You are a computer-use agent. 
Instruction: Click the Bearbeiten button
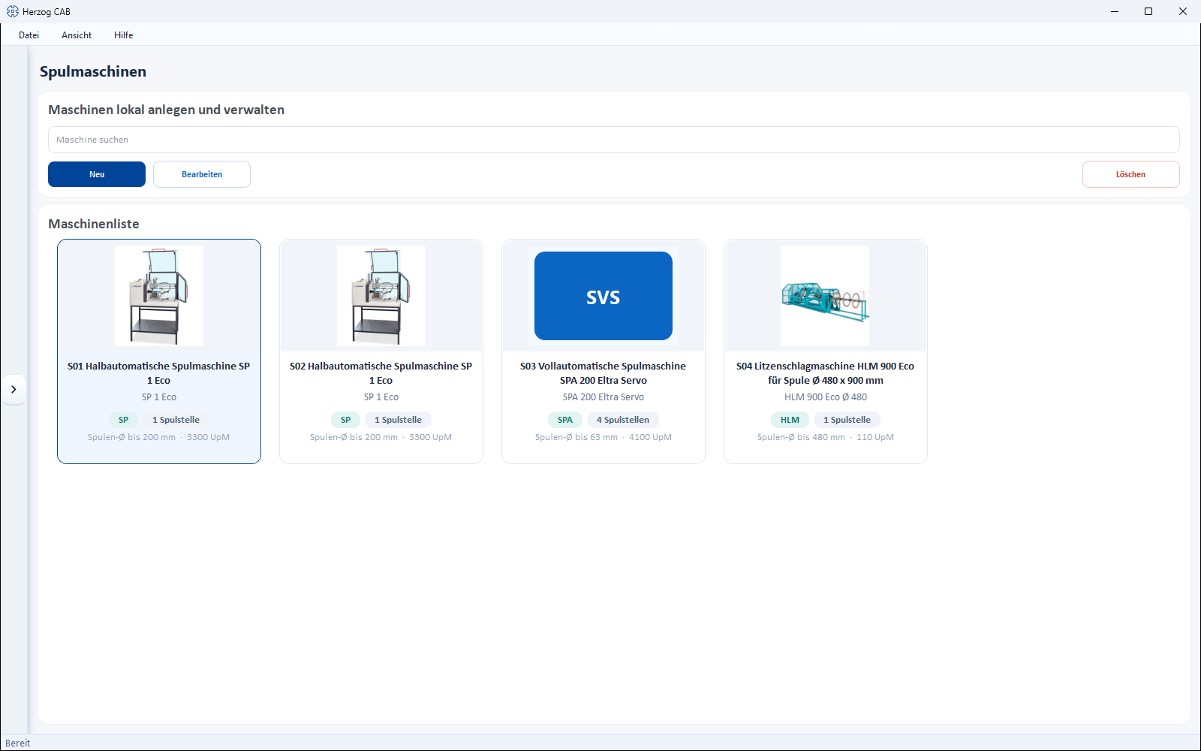[x=202, y=174]
